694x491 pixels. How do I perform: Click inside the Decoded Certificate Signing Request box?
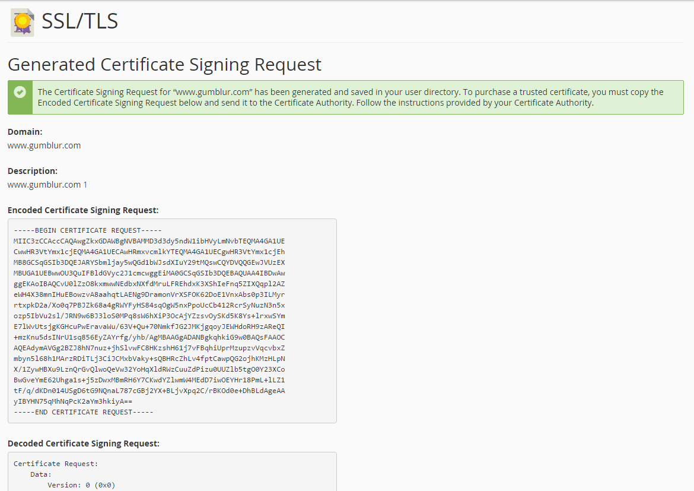[171, 472]
